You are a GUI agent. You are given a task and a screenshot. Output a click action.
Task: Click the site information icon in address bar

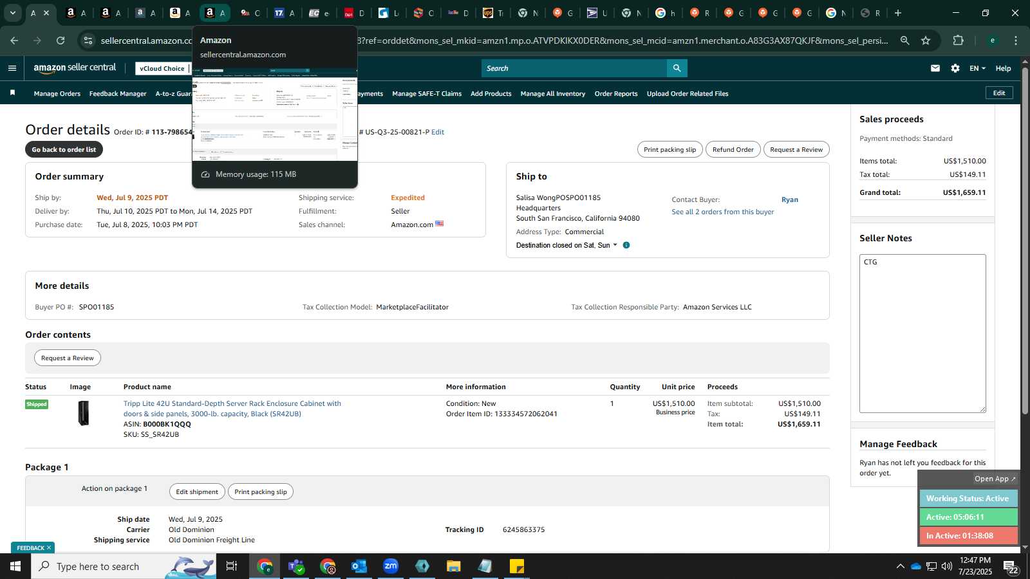[88, 41]
